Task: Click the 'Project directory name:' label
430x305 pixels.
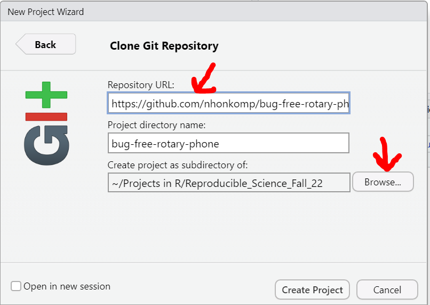Action: point(157,125)
